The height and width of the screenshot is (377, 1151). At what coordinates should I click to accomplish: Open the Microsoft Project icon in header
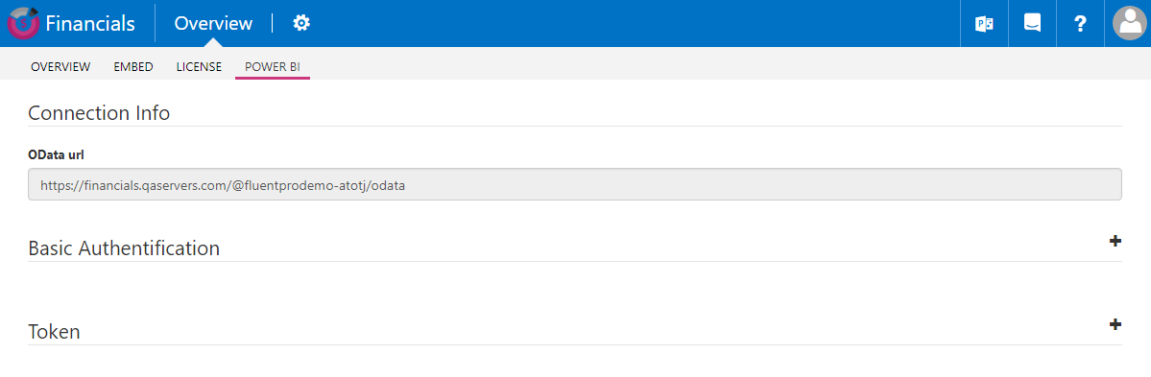click(x=984, y=24)
